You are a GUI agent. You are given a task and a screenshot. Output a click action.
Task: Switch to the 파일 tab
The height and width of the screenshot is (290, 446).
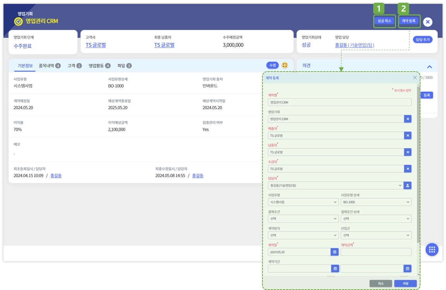(x=124, y=66)
